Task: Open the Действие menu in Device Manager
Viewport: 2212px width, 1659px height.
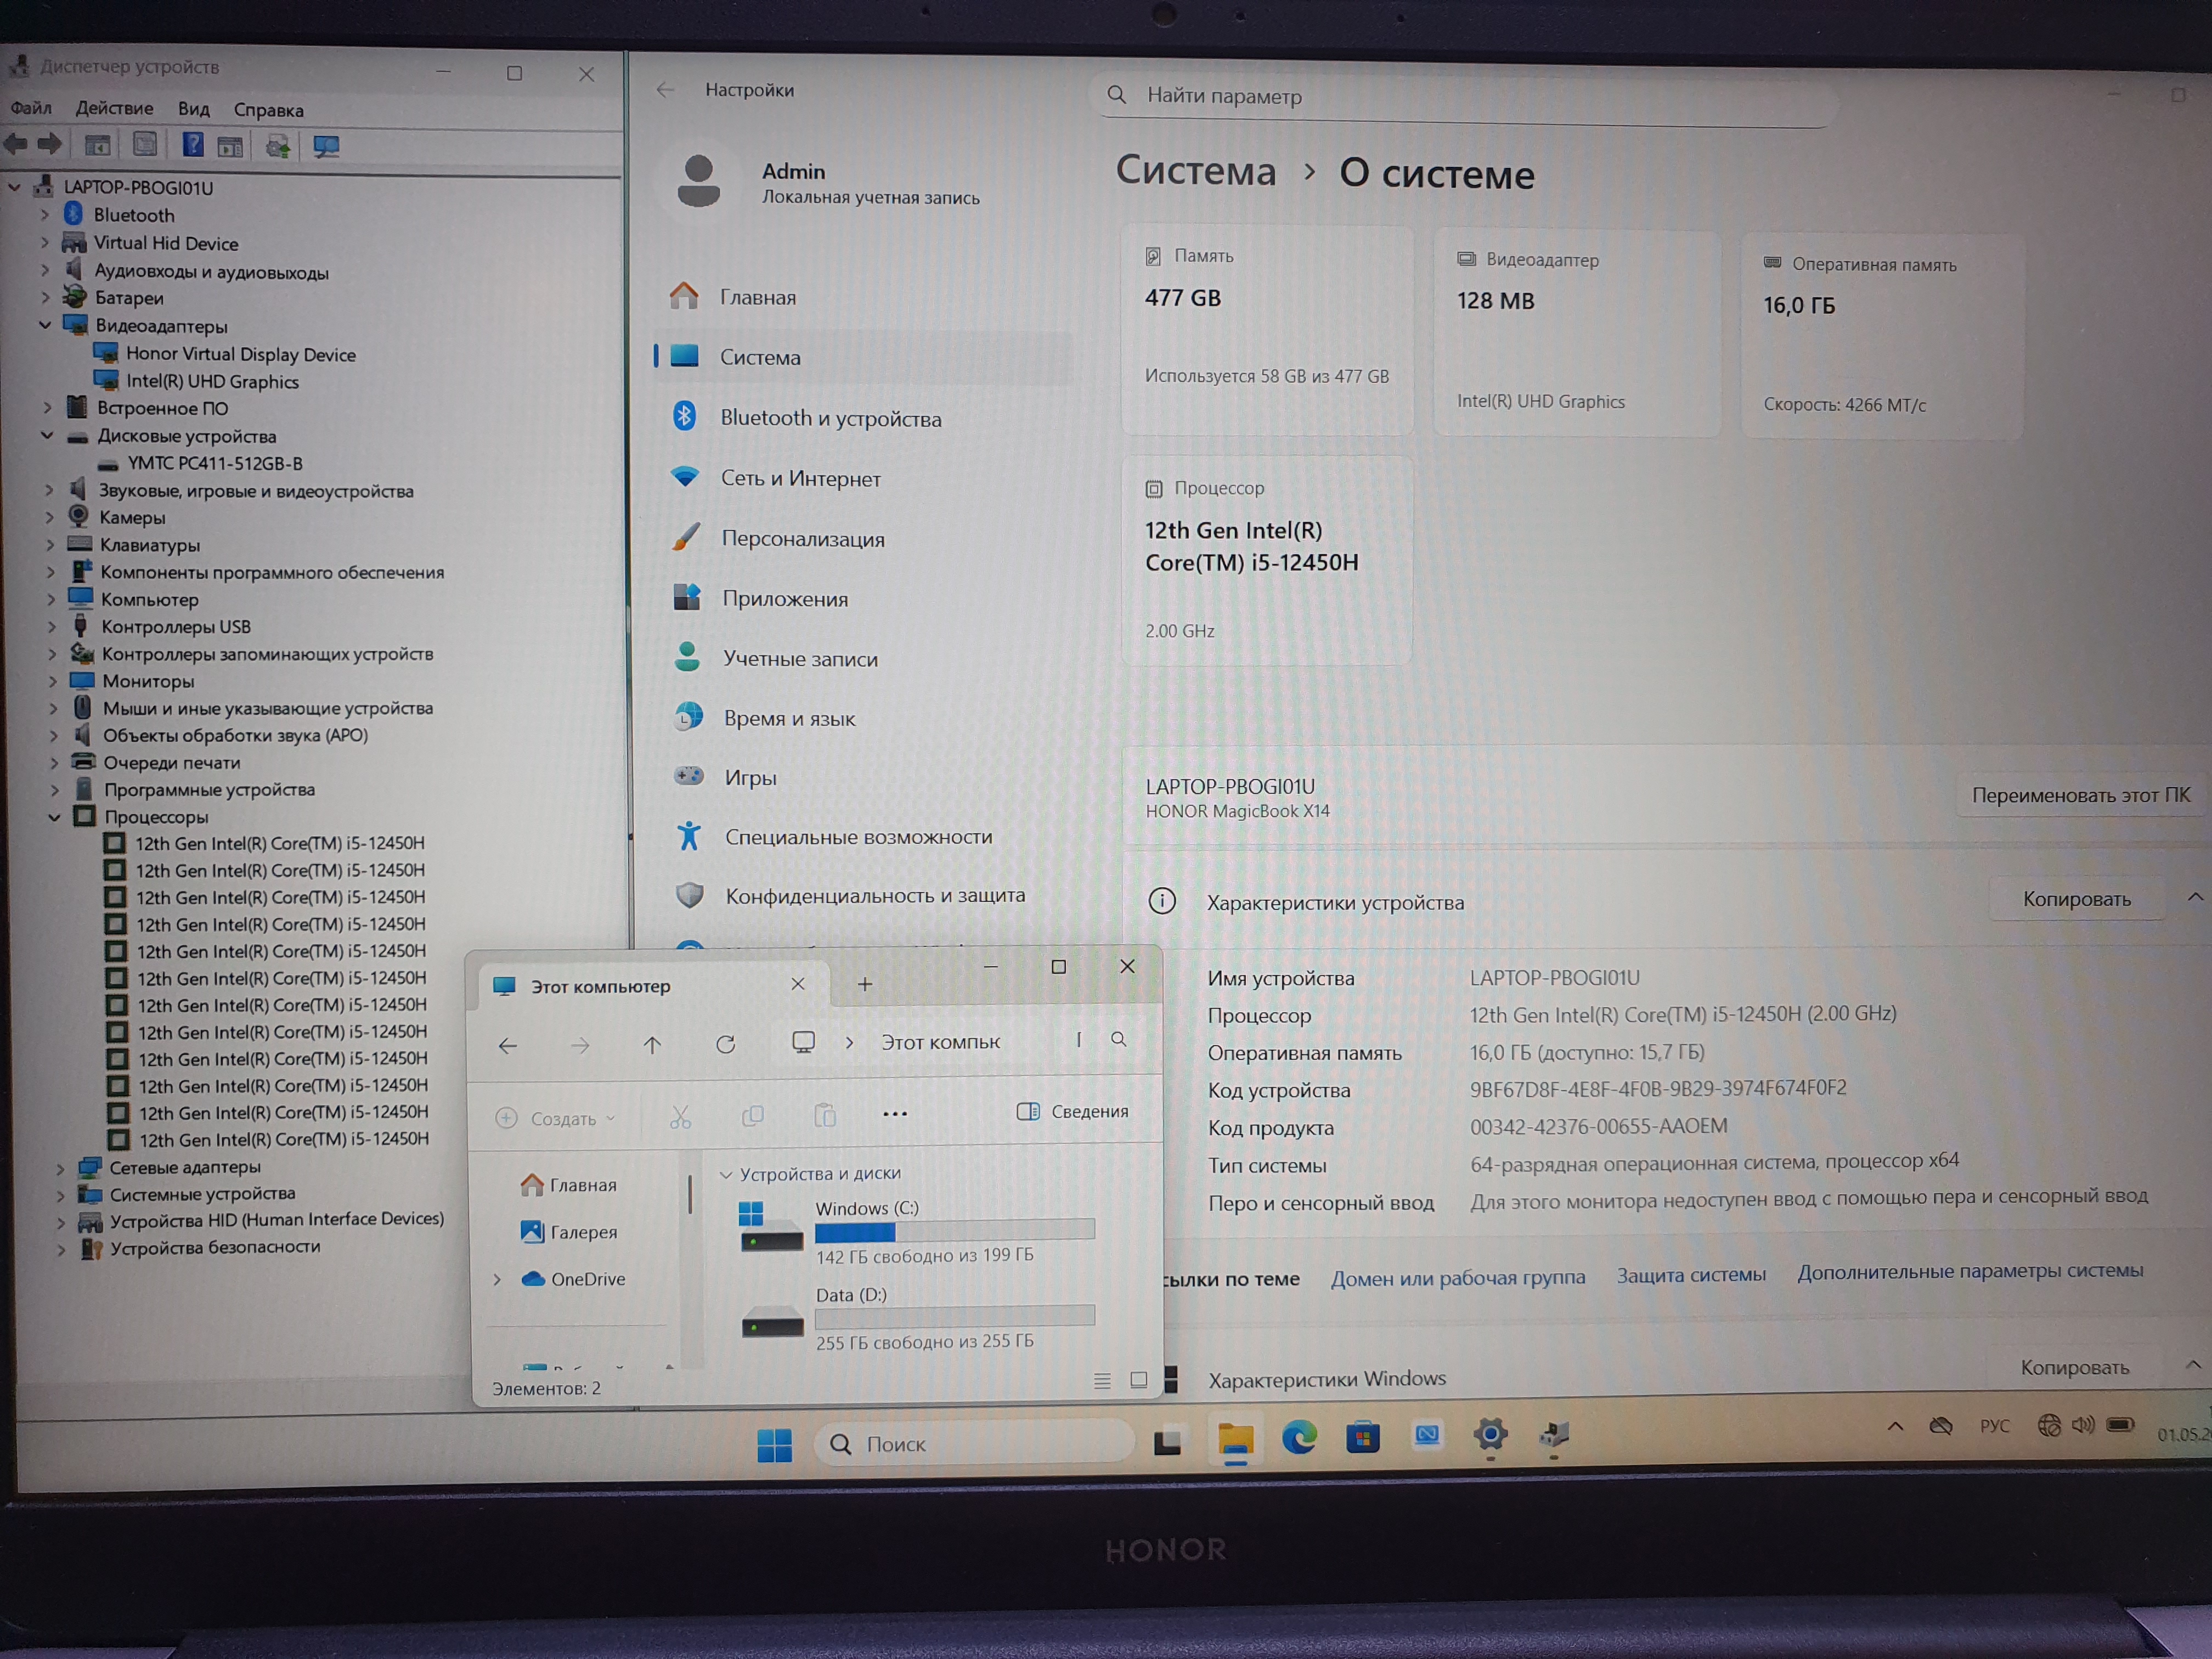Action: pyautogui.click(x=114, y=108)
